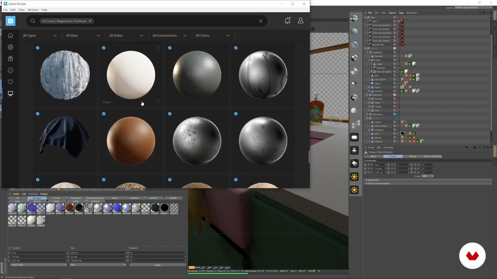Open the All States filter dropdown

click(126, 35)
